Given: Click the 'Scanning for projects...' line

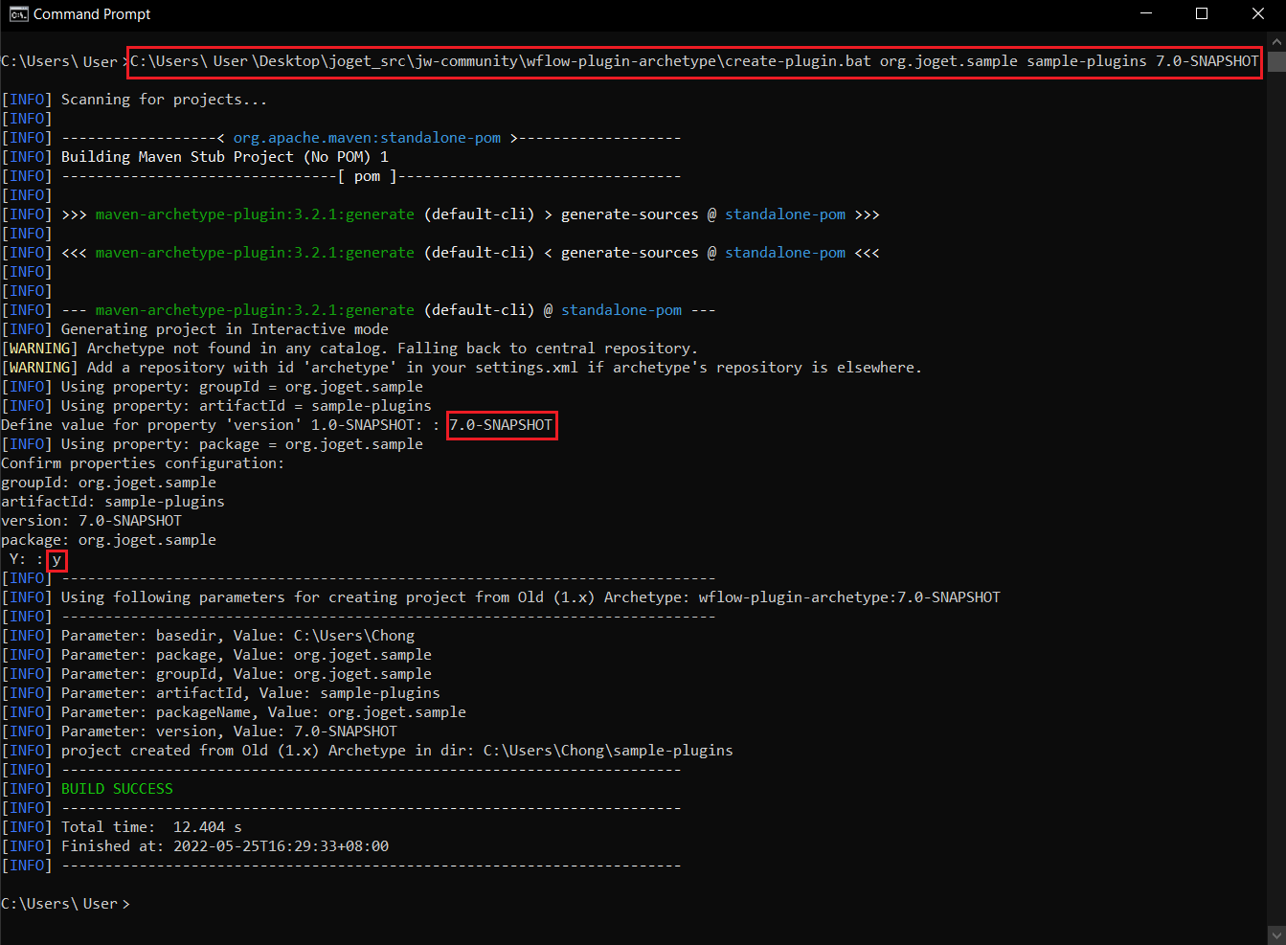Looking at the screenshot, I should pos(164,100).
